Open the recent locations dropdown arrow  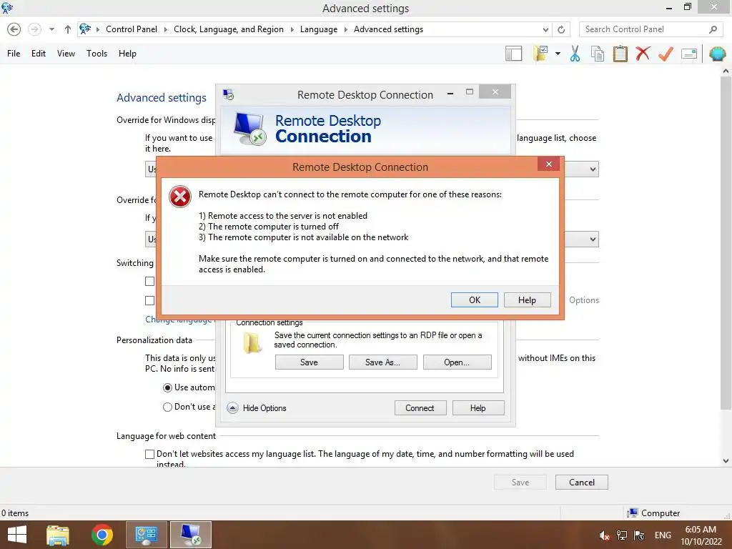[51, 29]
